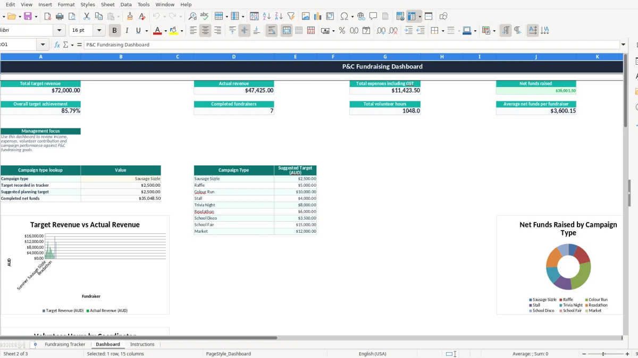Open the Tools menu
Screen dimensions: 638x358
pyautogui.click(x=144, y=4)
